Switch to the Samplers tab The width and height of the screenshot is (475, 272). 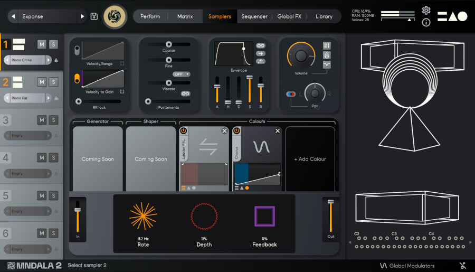(220, 16)
